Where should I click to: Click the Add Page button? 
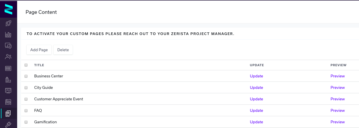39,50
